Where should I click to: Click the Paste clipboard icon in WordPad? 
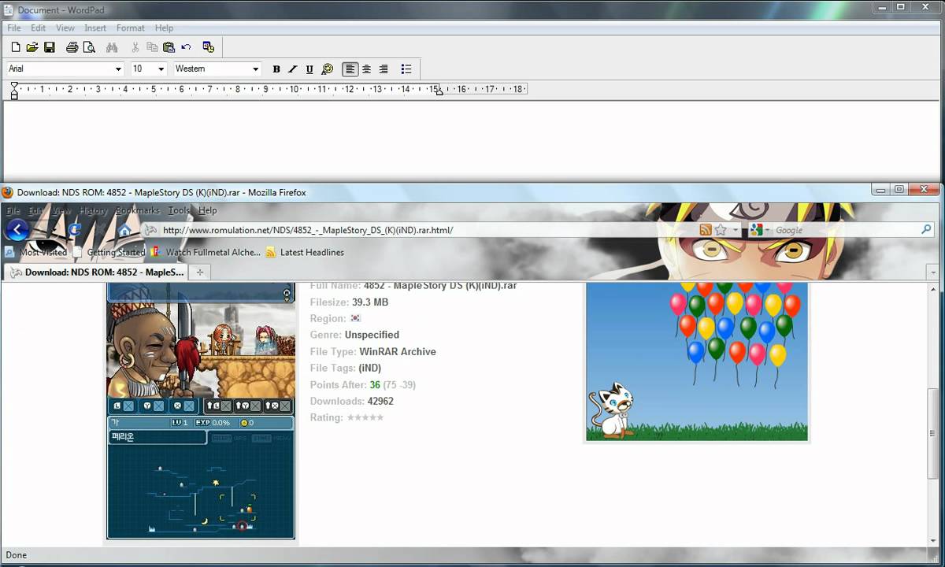pyautogui.click(x=169, y=47)
